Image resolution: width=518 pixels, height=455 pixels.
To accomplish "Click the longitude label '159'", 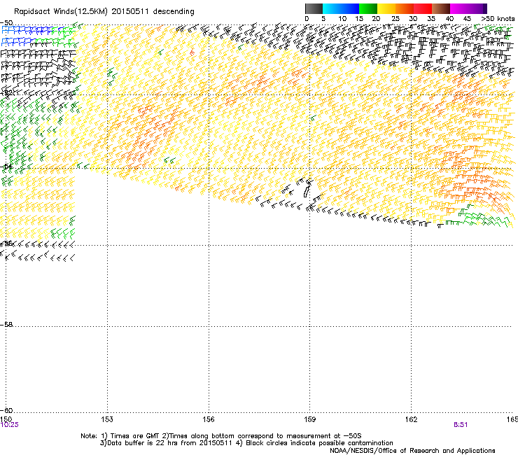I will (309, 419).
